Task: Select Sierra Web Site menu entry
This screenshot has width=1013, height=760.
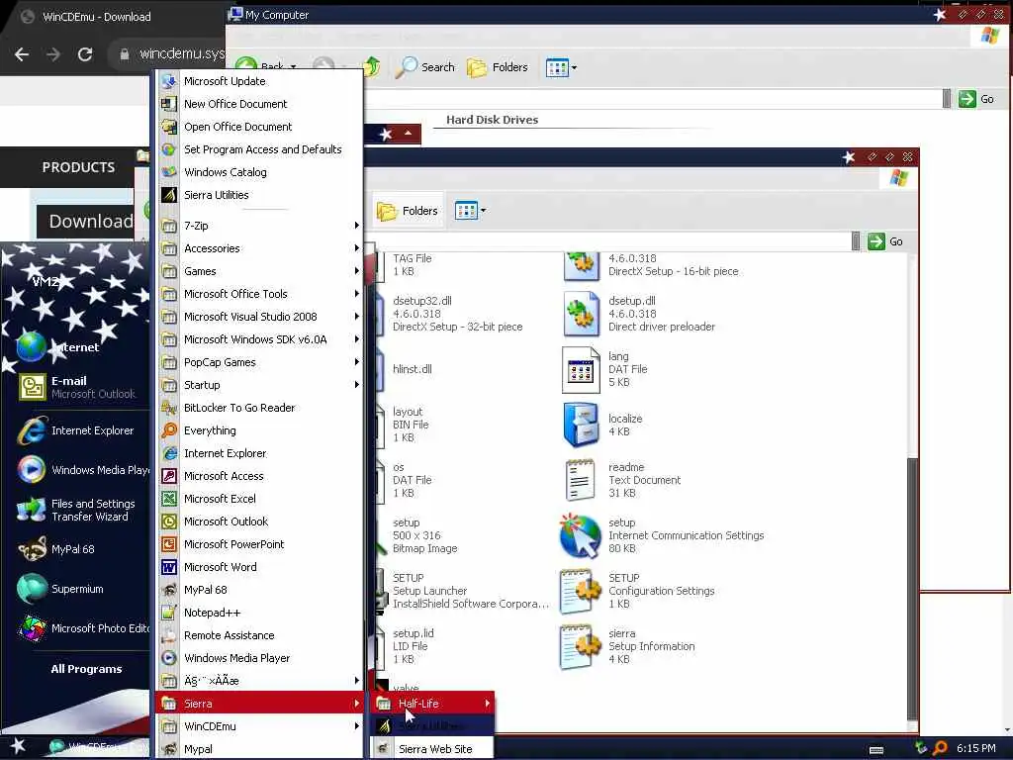Action: (x=433, y=748)
